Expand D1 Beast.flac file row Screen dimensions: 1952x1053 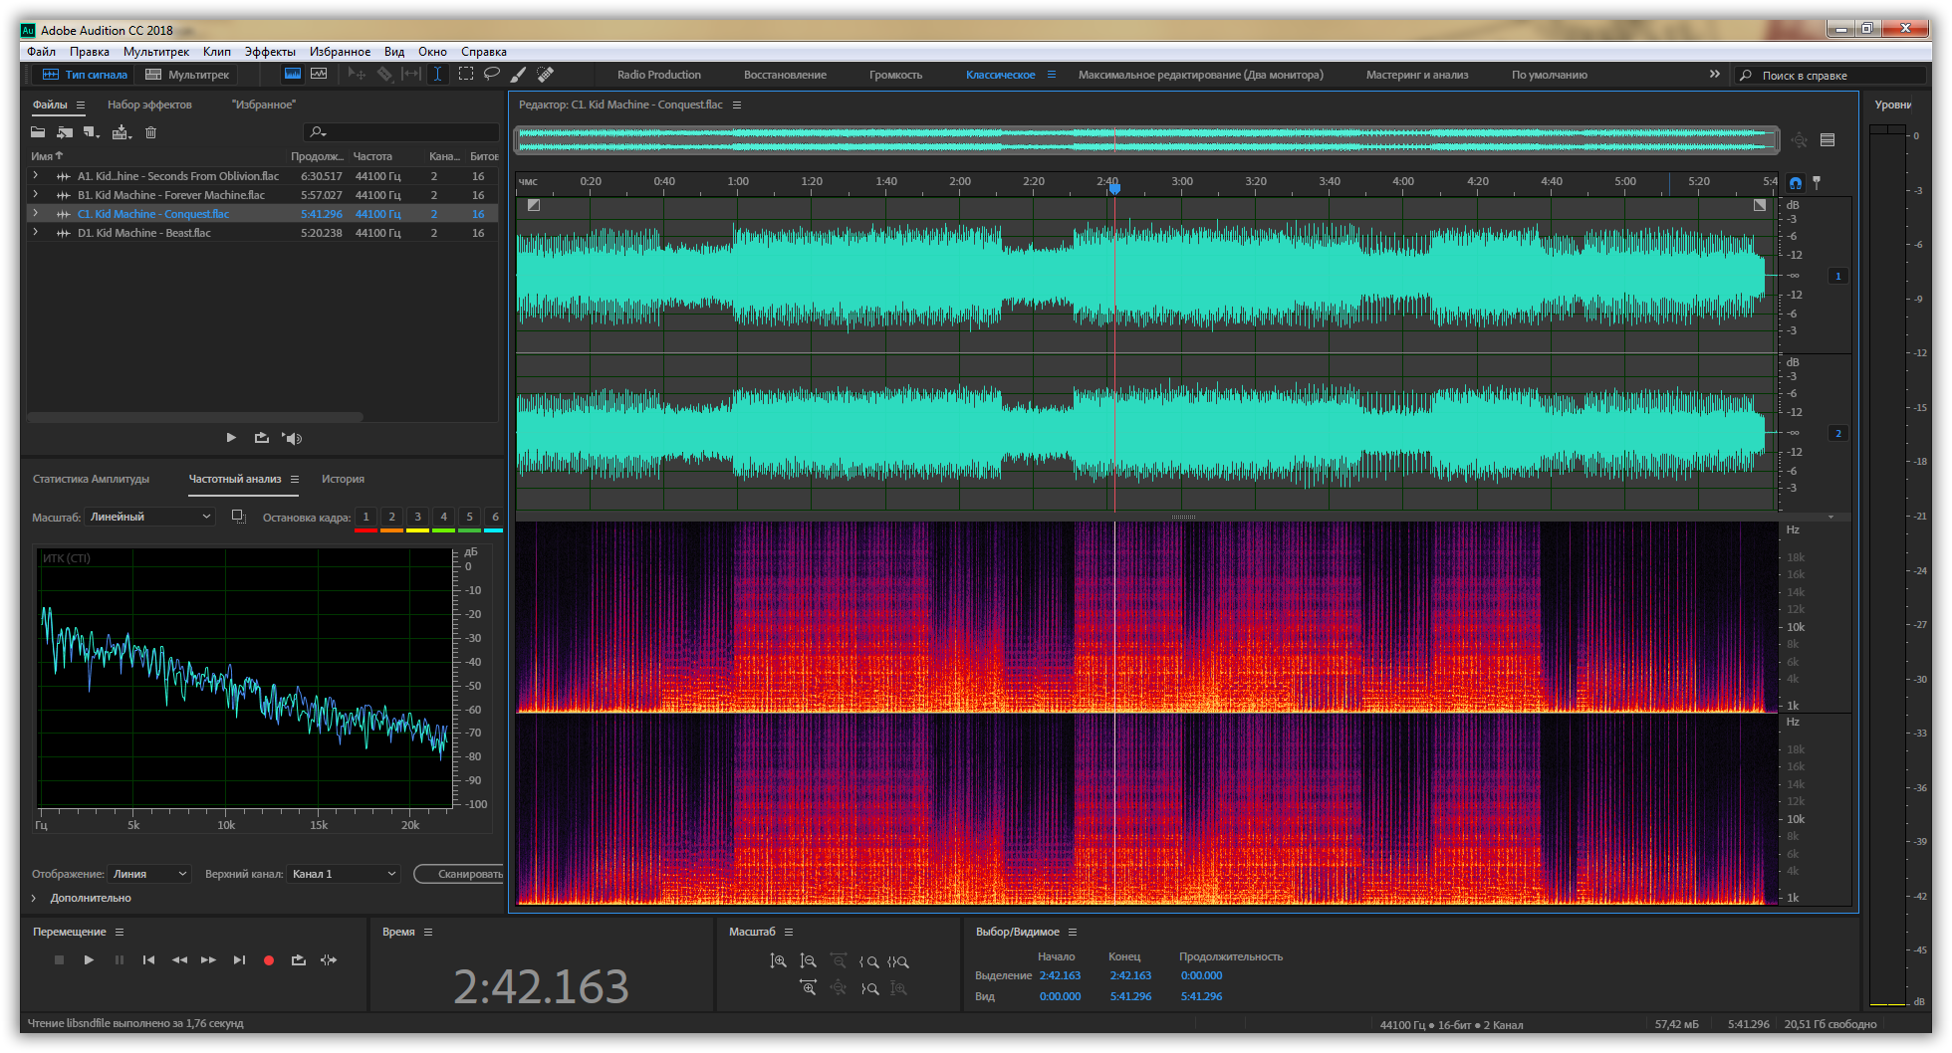point(36,232)
